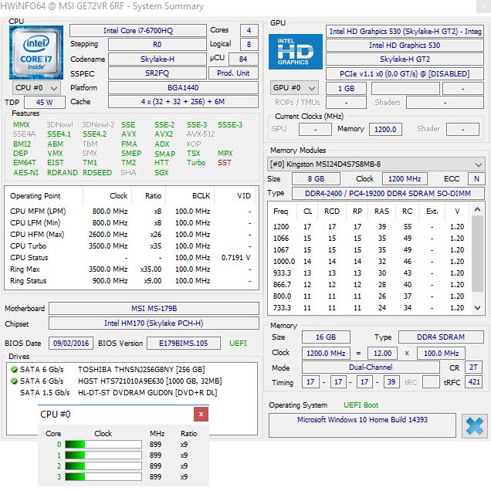The image size is (491, 491).
Task: Click the Dual-Channel mode field
Action: (371, 367)
